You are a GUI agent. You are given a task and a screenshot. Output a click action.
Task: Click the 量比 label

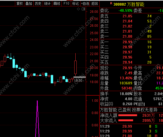point(138,83)
